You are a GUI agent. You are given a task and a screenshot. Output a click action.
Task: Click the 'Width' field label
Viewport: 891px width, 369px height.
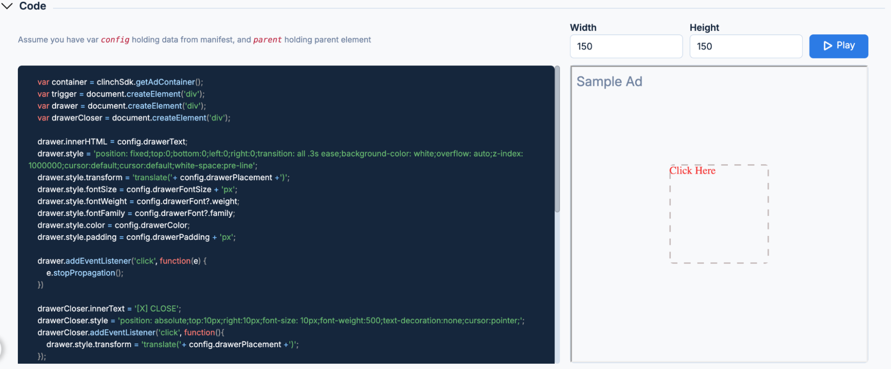pyautogui.click(x=583, y=28)
